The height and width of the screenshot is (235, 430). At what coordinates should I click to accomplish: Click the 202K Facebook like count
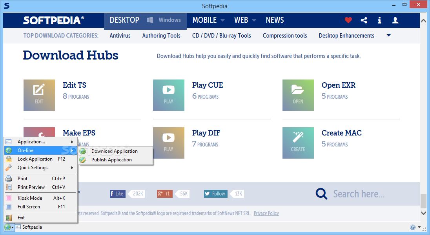click(x=137, y=193)
